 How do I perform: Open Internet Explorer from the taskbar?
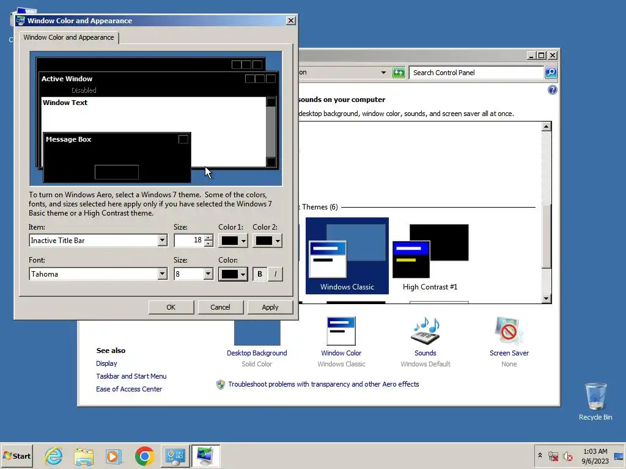[53, 456]
